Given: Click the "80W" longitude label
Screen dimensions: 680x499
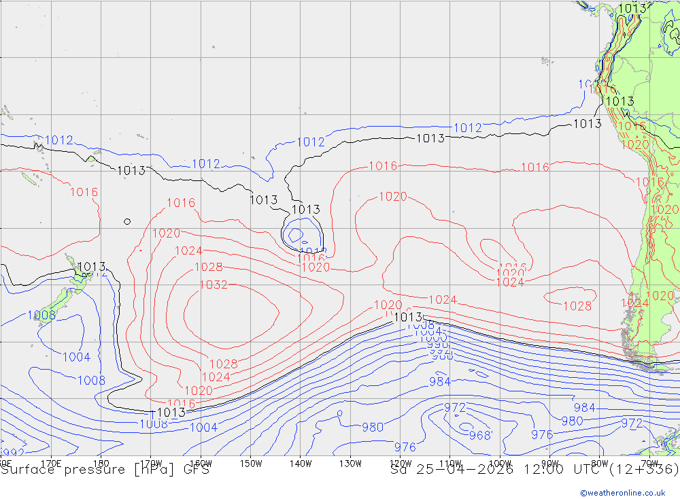Looking at the screenshot, I should pos(600,464).
